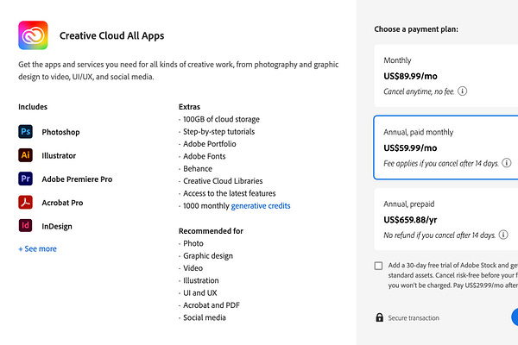This screenshot has width=518, height=345.
Task: Click the Secure transaction label
Action: tap(414, 318)
